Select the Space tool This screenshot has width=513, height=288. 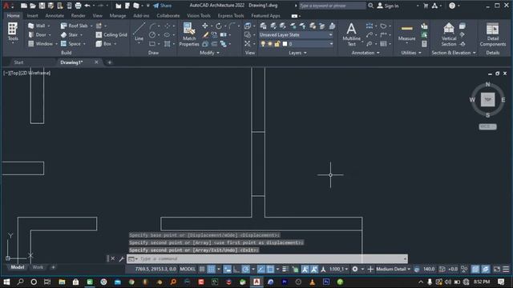(x=71, y=43)
